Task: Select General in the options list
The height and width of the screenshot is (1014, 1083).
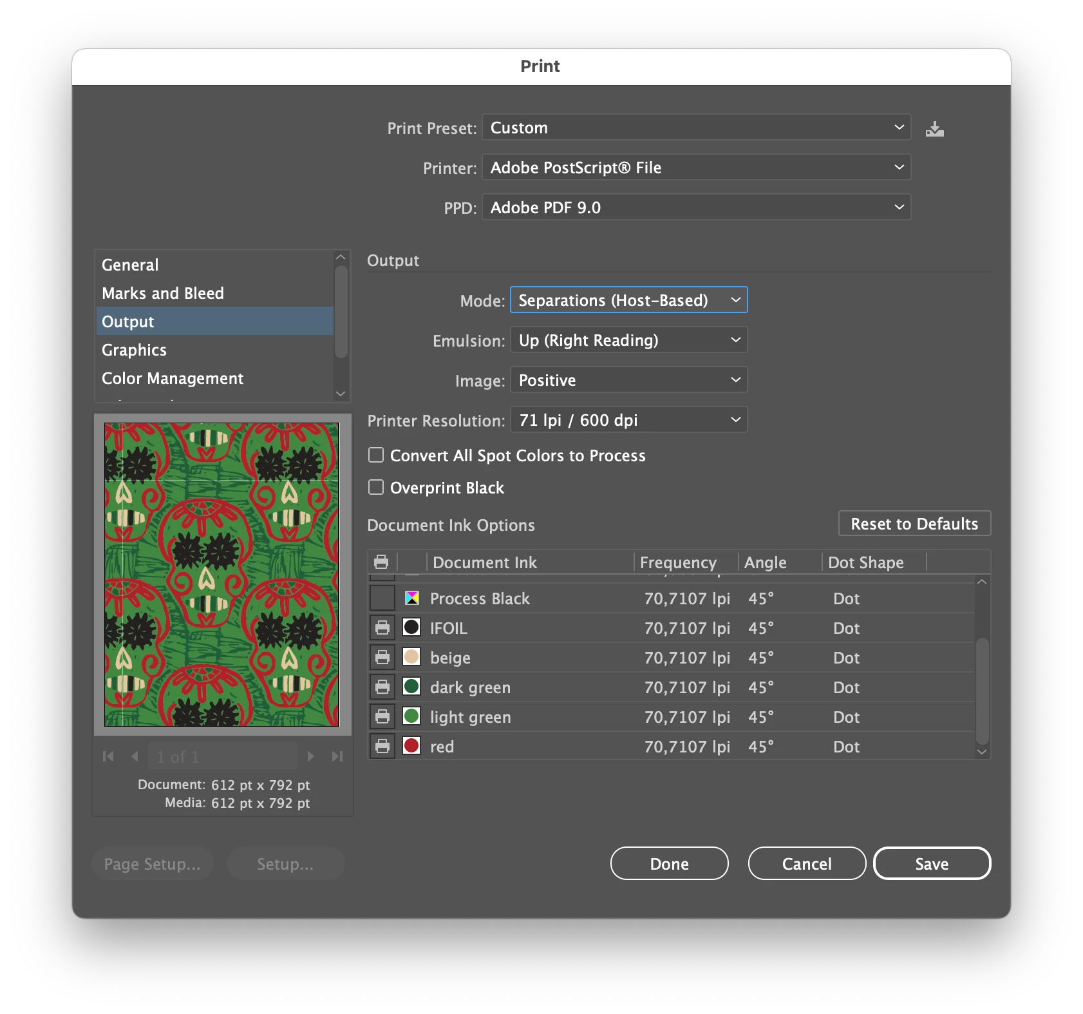Action: pyautogui.click(x=215, y=265)
